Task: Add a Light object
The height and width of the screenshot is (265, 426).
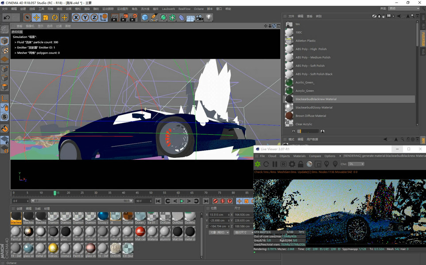Action: tap(209, 18)
